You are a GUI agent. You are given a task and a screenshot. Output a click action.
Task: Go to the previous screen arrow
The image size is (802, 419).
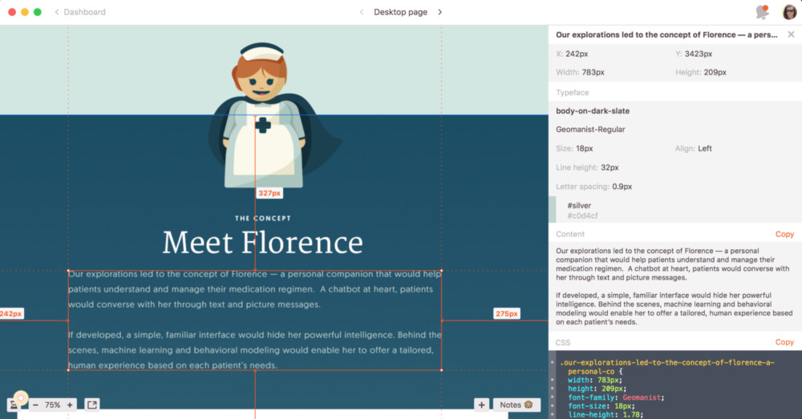tap(362, 12)
